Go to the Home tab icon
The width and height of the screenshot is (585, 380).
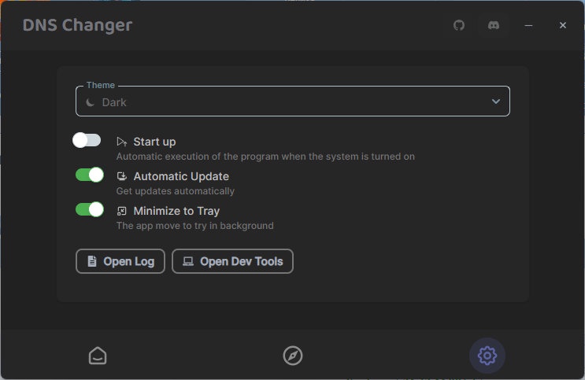(x=98, y=356)
